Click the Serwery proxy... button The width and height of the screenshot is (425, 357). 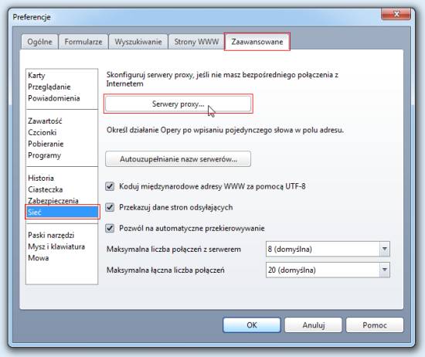pos(178,104)
